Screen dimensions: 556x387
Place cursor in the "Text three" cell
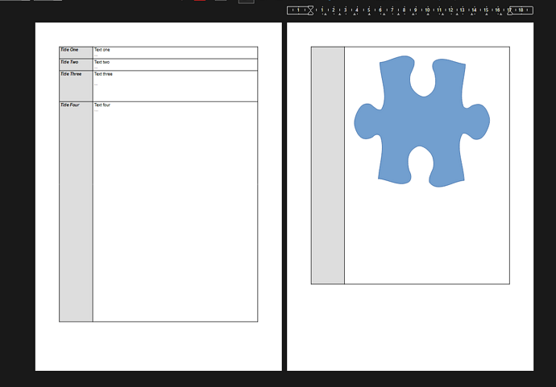coord(175,85)
